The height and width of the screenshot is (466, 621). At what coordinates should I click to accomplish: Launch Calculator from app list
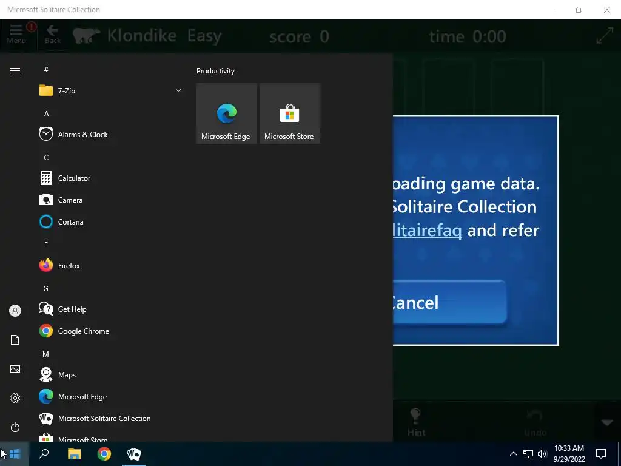click(x=110, y=178)
